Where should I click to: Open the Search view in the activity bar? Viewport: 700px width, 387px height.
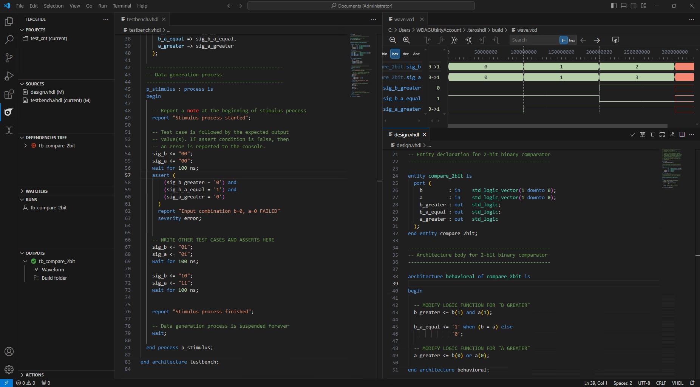click(x=9, y=39)
